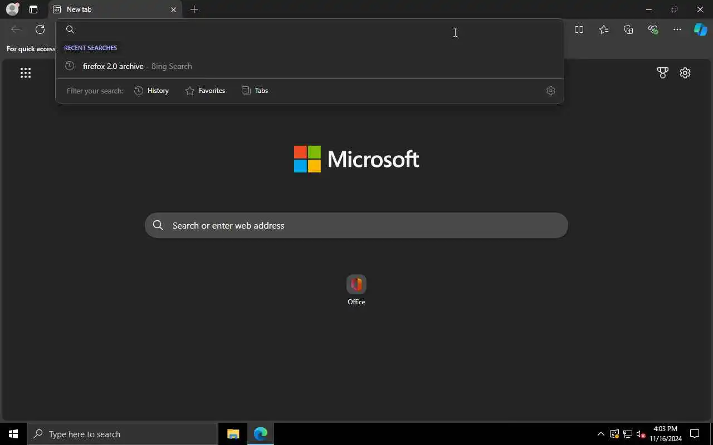This screenshot has width=713, height=445.
Task: Click 'Search or enter web address' box
Action: pos(356,225)
